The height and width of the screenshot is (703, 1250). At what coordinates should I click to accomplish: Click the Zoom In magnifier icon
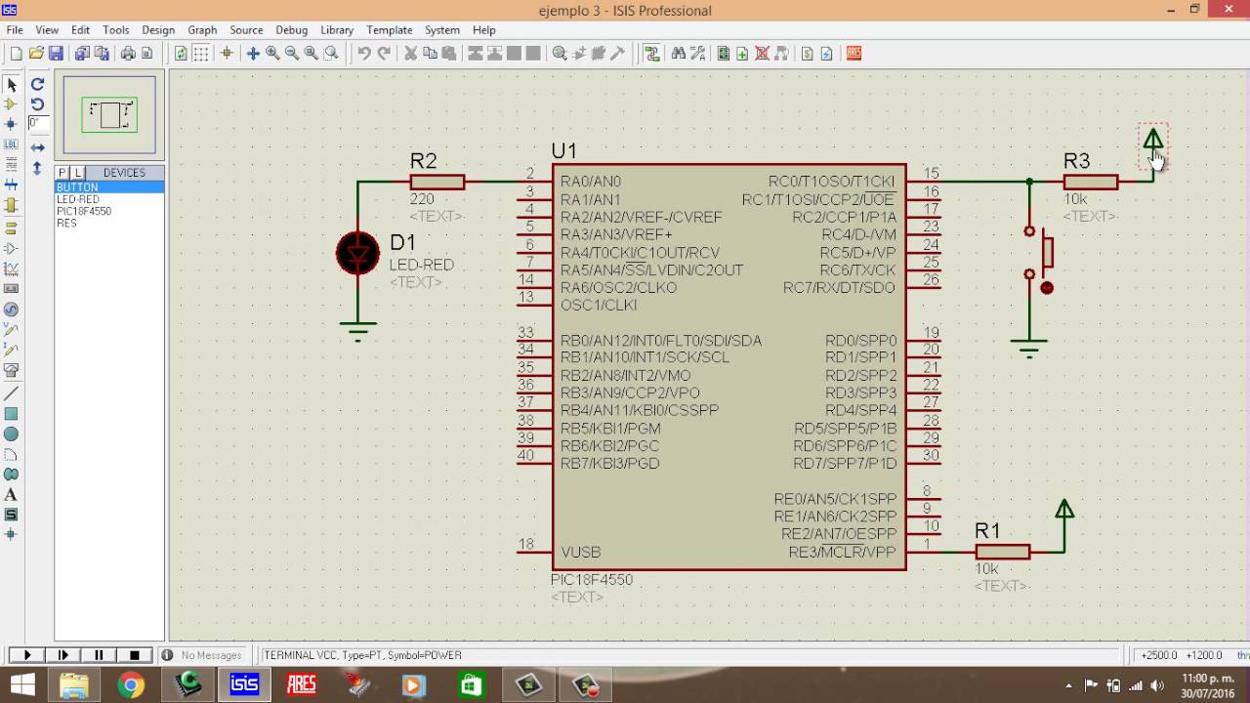click(272, 54)
